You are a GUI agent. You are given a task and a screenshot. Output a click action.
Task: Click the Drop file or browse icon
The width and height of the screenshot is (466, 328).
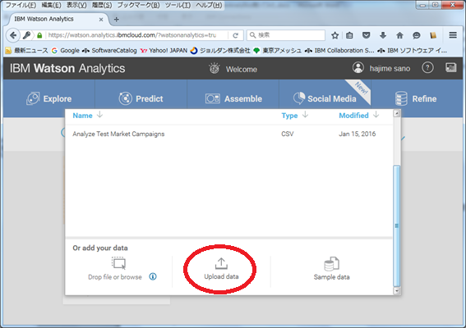click(118, 263)
